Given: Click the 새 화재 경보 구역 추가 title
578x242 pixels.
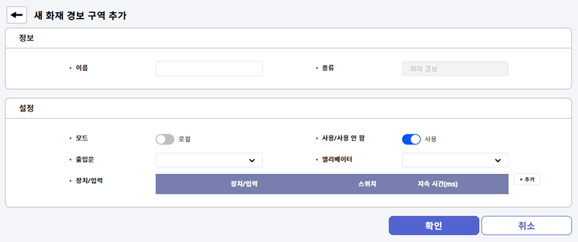Looking at the screenshot, I should point(80,16).
